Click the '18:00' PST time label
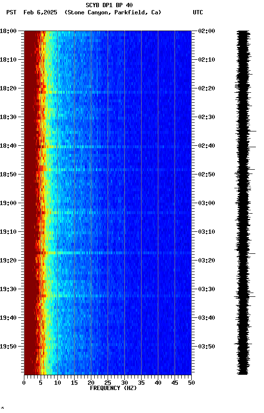The image size is (264, 413). (8, 31)
